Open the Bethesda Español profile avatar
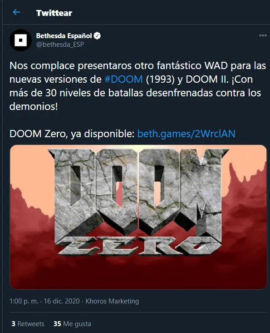This screenshot has height=333, width=270. 20,40
